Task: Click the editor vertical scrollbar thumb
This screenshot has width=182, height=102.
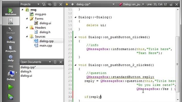Action: pos(178,64)
